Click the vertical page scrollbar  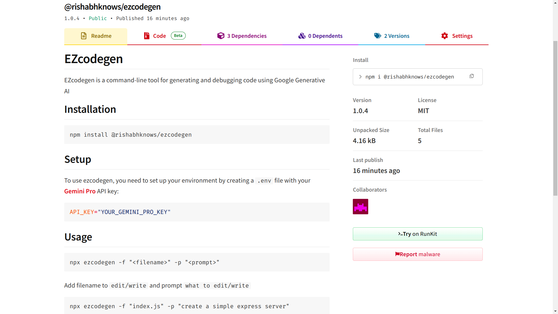555,116
